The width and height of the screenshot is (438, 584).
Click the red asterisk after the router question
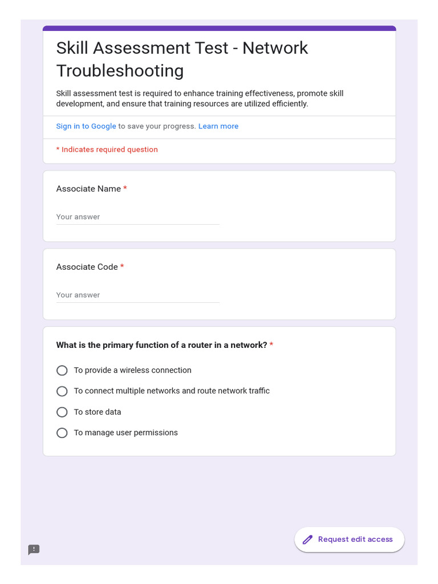[271, 345]
